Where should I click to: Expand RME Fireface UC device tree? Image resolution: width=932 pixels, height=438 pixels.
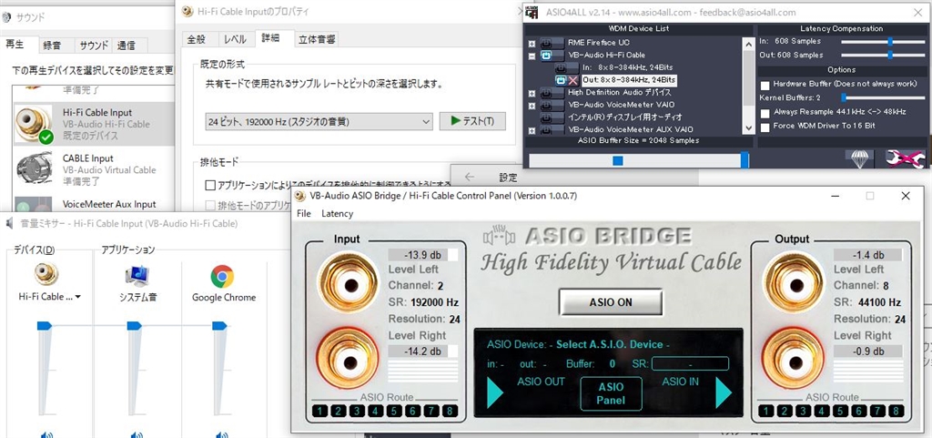(x=532, y=44)
